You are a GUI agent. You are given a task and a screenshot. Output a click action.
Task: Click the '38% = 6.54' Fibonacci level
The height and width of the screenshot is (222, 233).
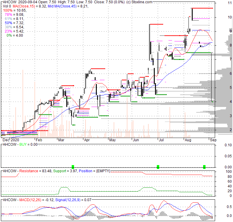point(14,27)
